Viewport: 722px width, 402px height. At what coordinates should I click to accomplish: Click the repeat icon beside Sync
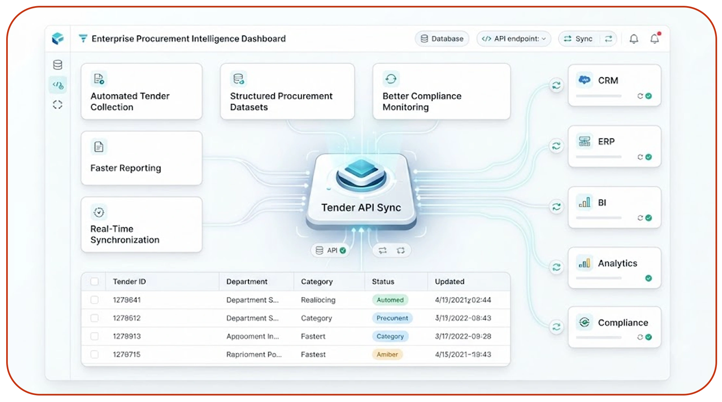tap(609, 39)
